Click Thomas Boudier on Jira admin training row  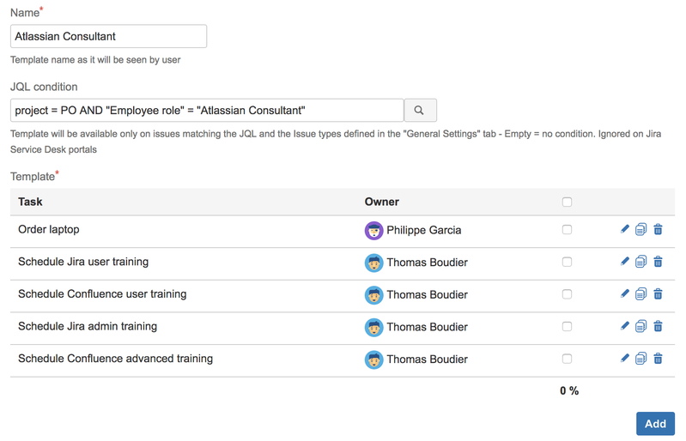(427, 327)
